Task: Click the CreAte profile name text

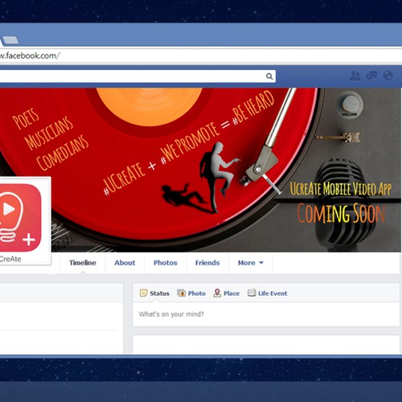Action: tap(10, 259)
